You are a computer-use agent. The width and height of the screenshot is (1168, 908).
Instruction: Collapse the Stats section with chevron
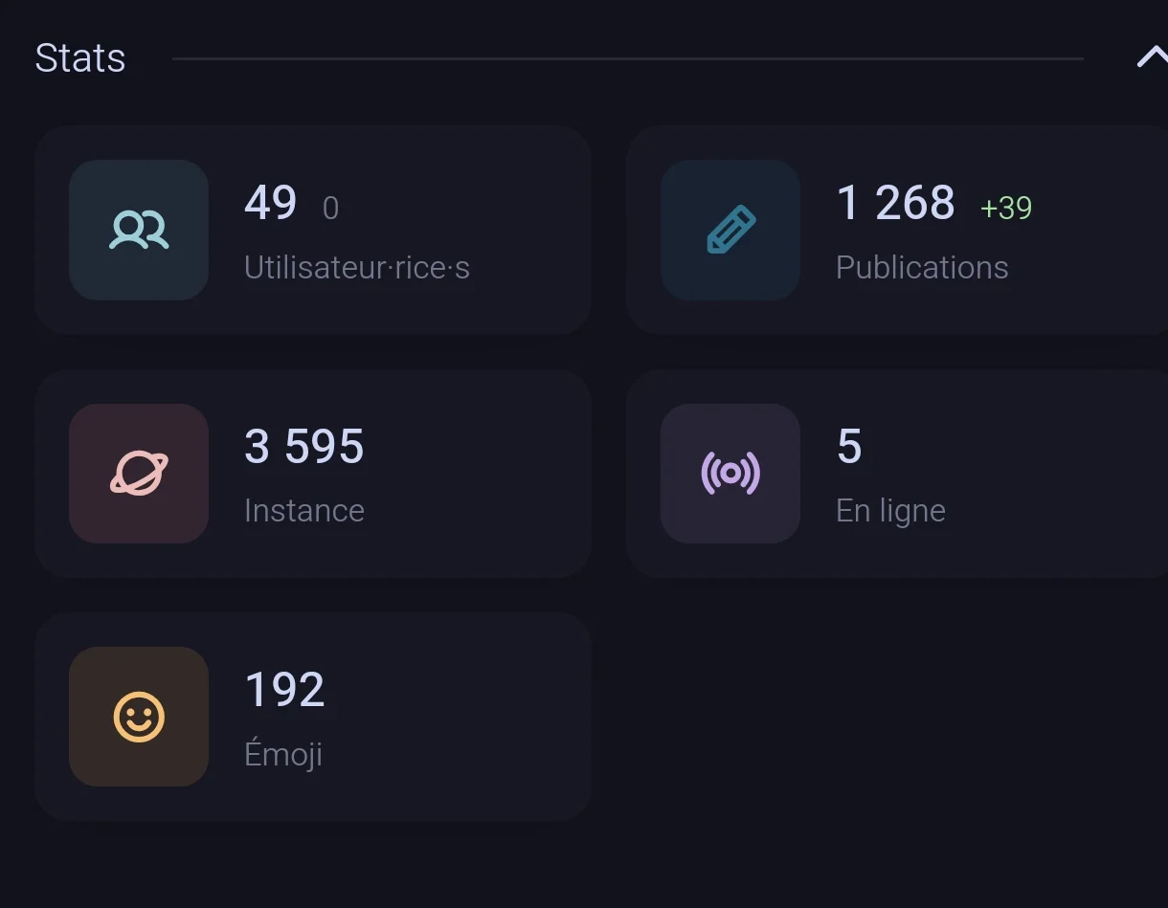click(1150, 58)
